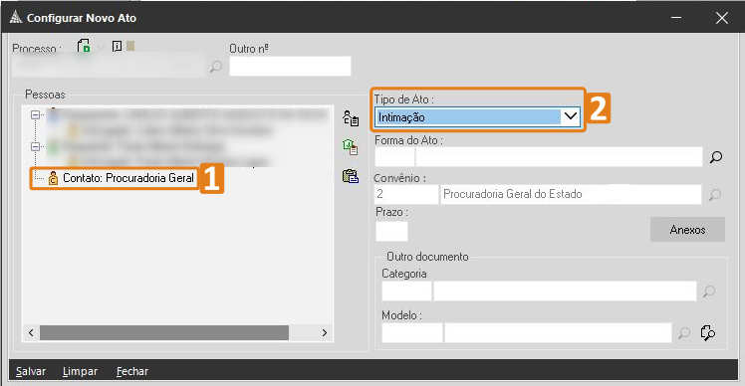This screenshot has height=386, width=745.
Task: Click the Categoria description field
Action: (x=565, y=291)
